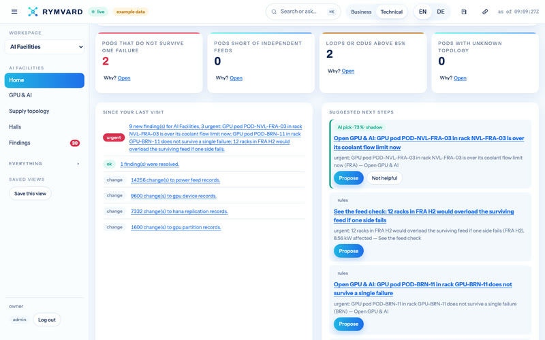Screen dimensions: 545x340
Task: Mark the AI pick as Not helpful
Action: pos(384,178)
